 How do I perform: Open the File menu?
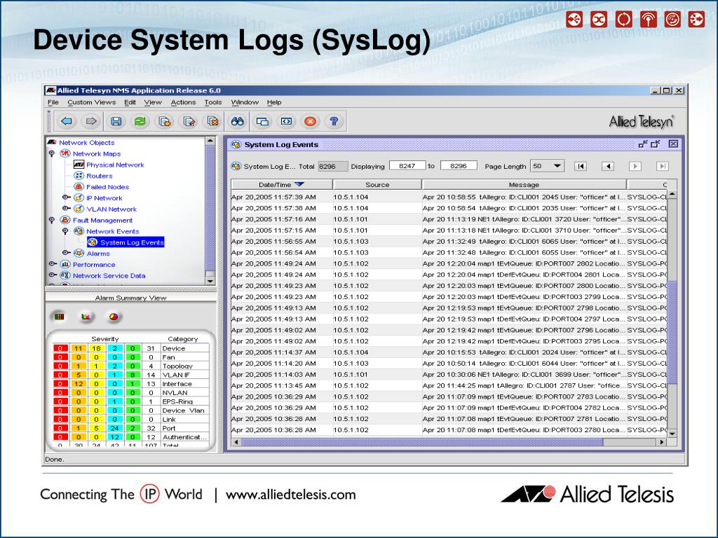pyautogui.click(x=53, y=102)
